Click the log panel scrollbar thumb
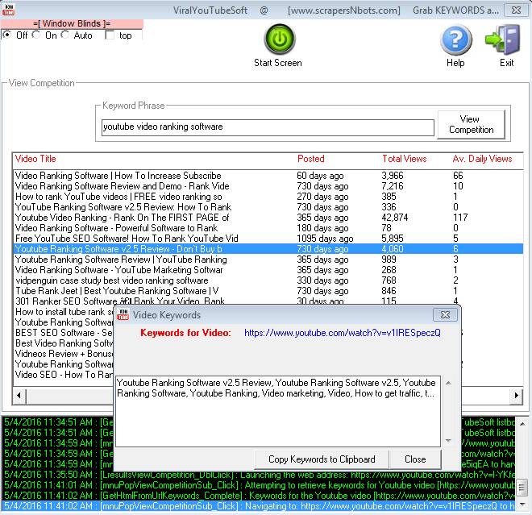532x515 pixels. click(x=523, y=488)
